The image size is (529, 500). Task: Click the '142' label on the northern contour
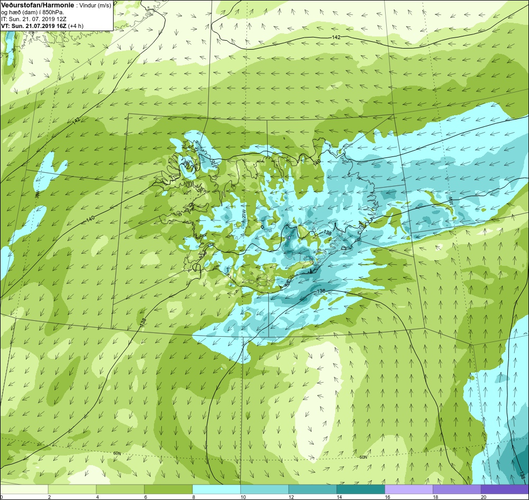tap(336, 38)
